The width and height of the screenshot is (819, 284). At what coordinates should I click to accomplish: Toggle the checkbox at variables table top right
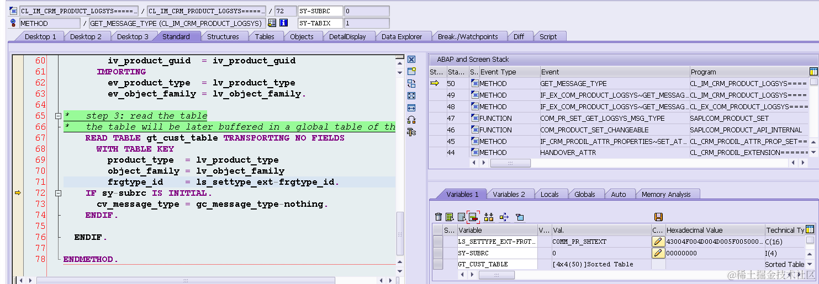point(810,240)
